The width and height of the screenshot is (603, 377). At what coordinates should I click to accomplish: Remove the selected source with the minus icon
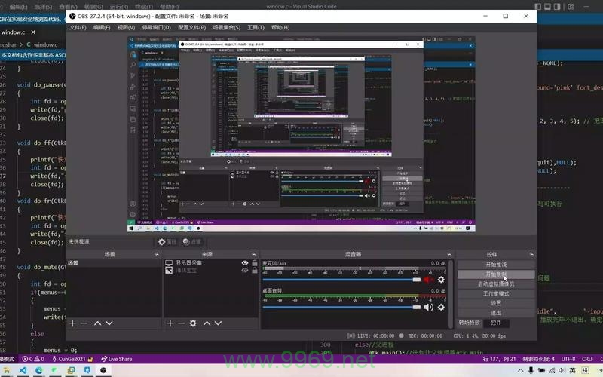coord(182,323)
